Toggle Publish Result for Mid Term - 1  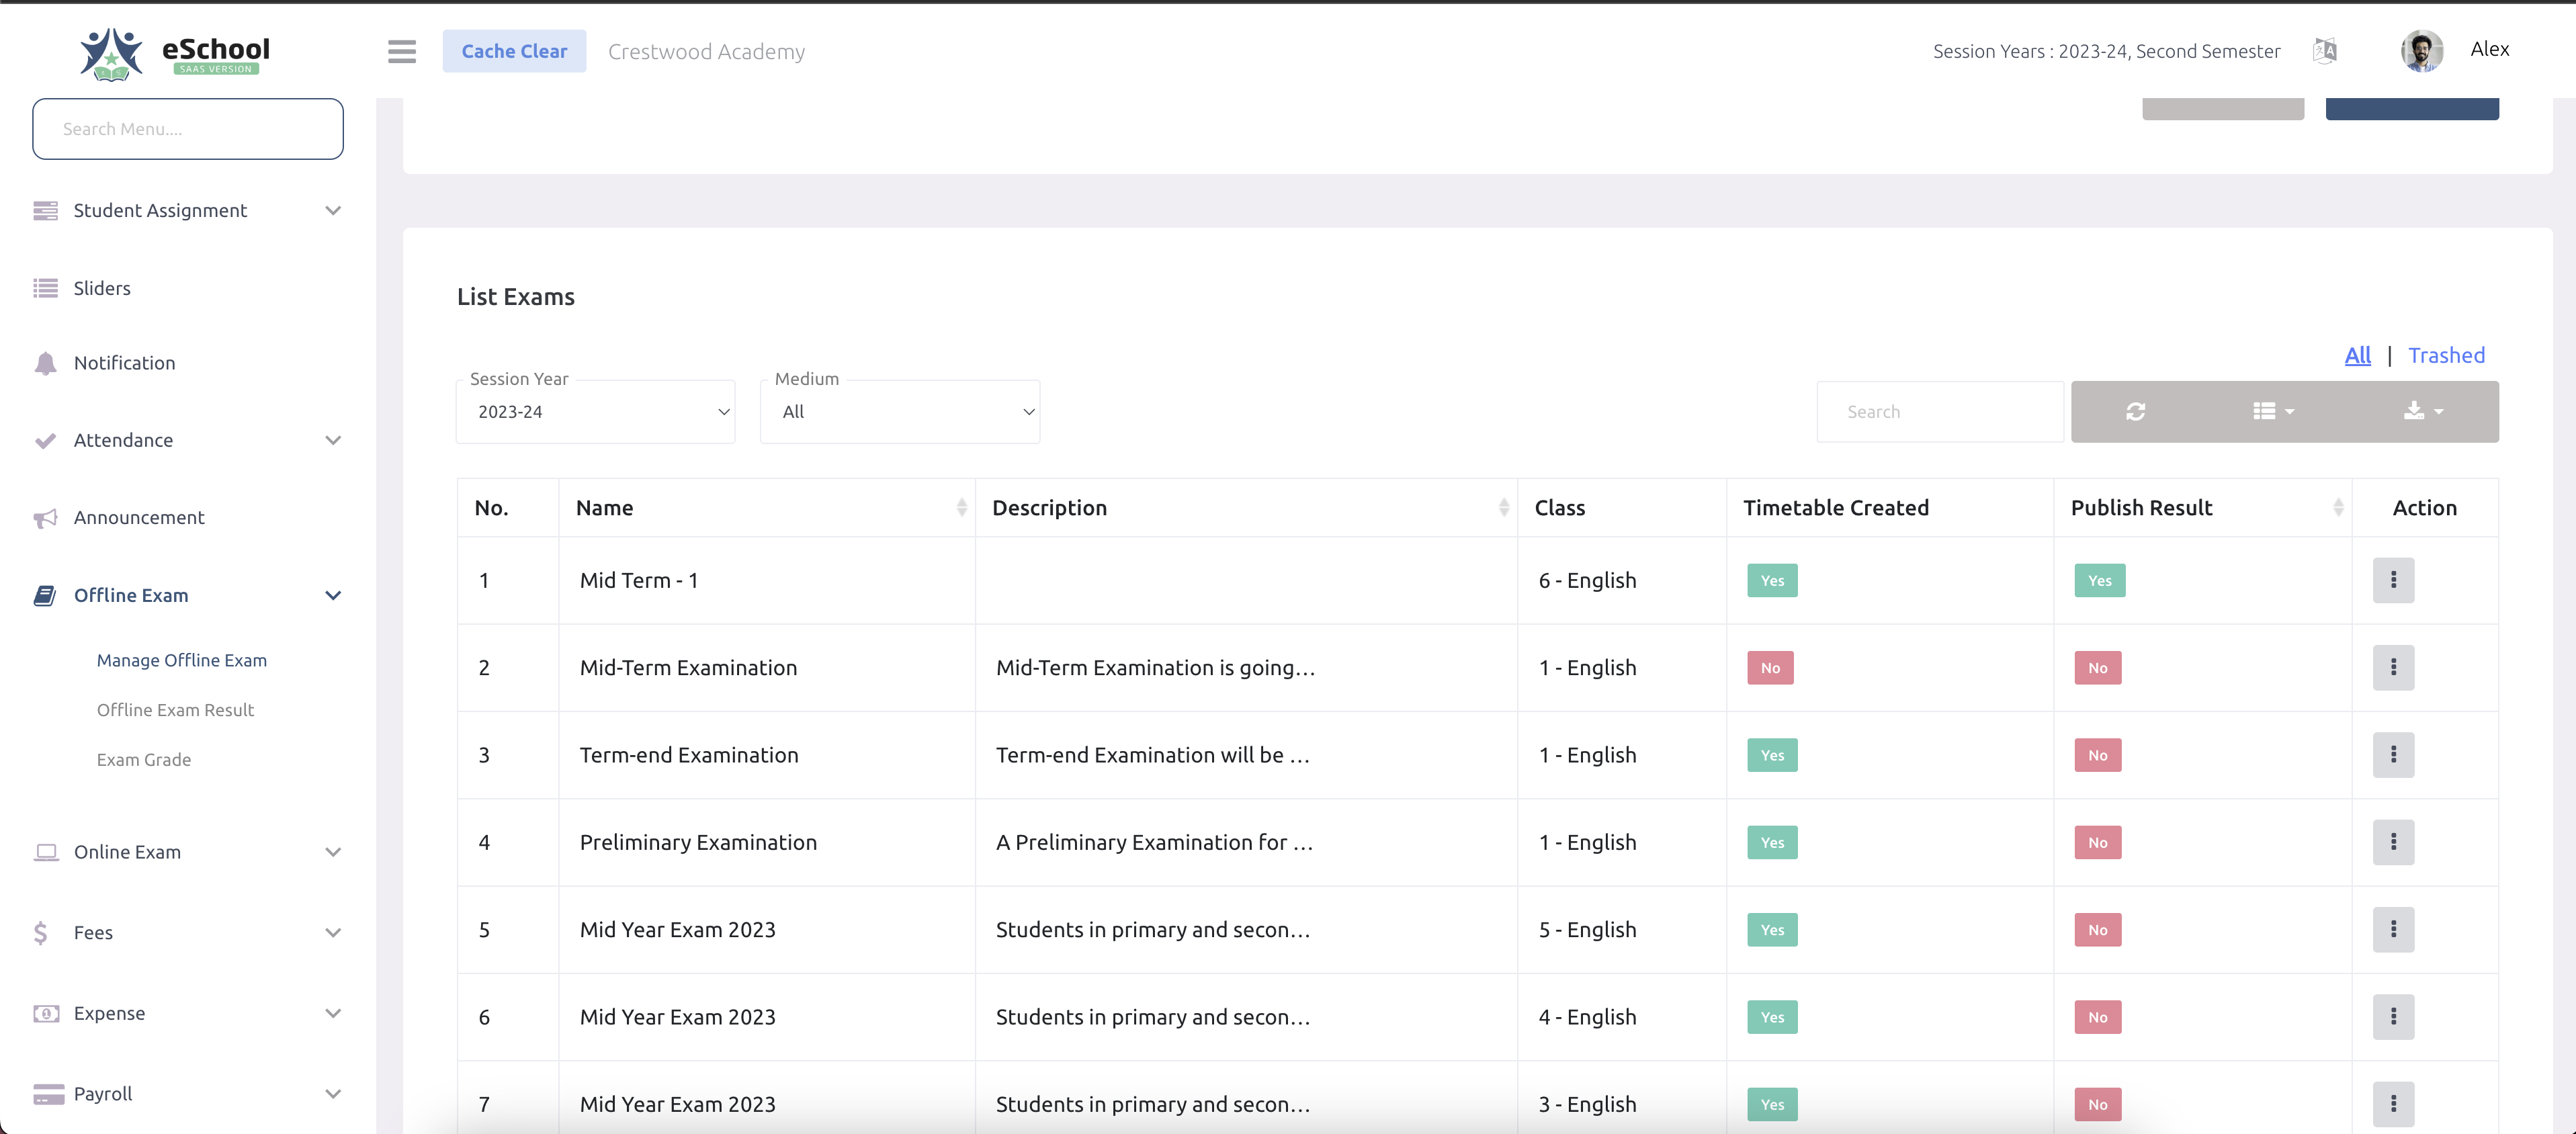2099,580
